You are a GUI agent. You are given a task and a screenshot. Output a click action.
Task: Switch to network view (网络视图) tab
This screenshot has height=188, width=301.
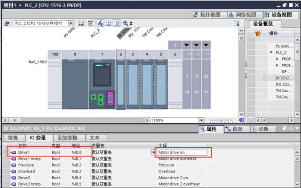(x=245, y=15)
